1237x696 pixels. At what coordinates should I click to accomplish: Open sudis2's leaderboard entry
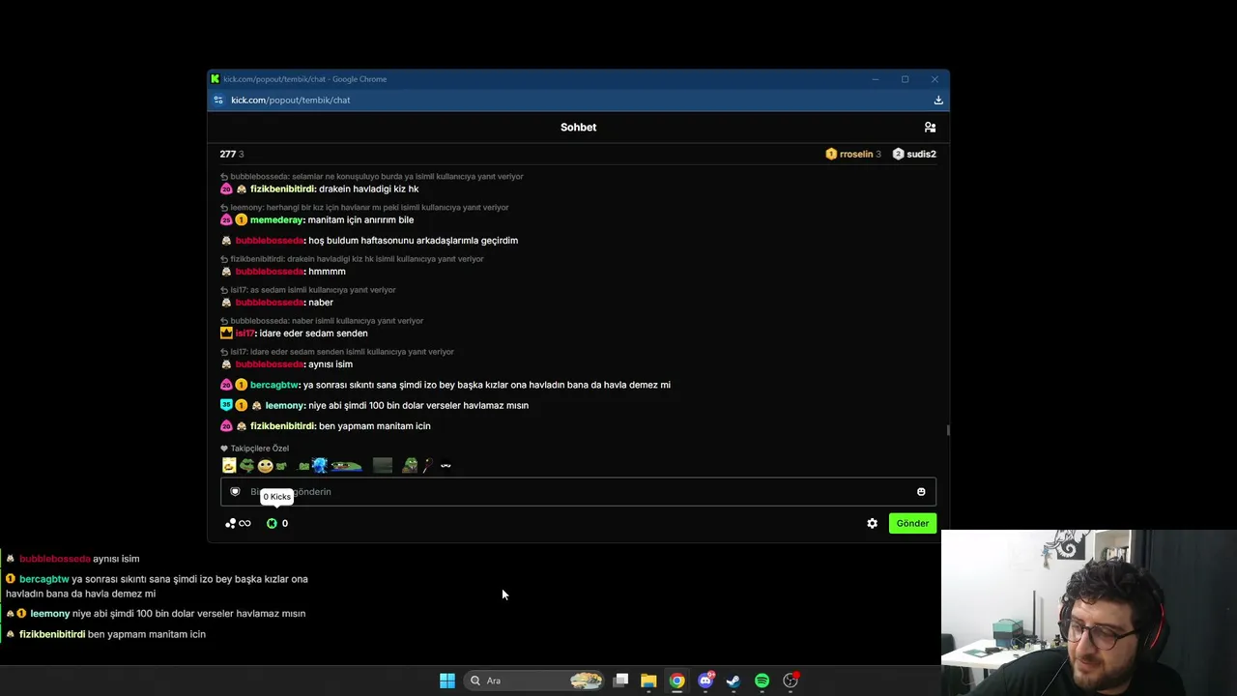914,154
